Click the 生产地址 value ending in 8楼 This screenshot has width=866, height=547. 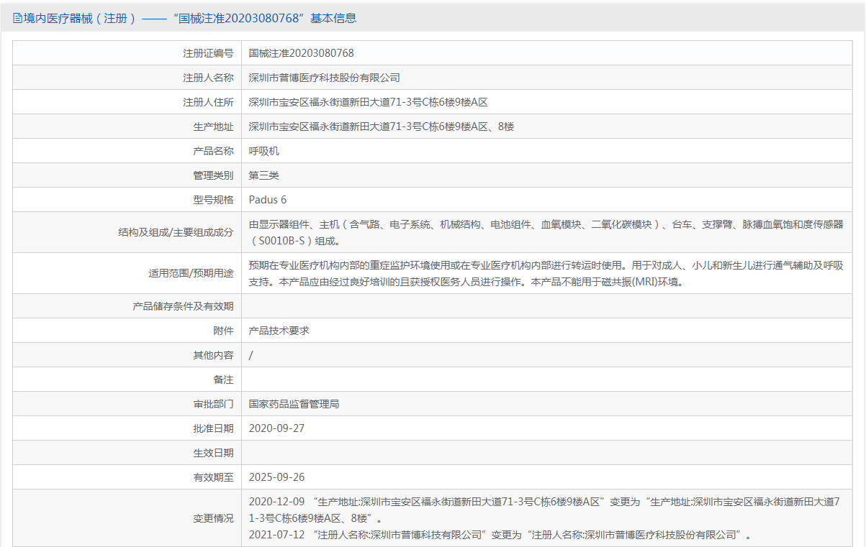pyautogui.click(x=381, y=127)
